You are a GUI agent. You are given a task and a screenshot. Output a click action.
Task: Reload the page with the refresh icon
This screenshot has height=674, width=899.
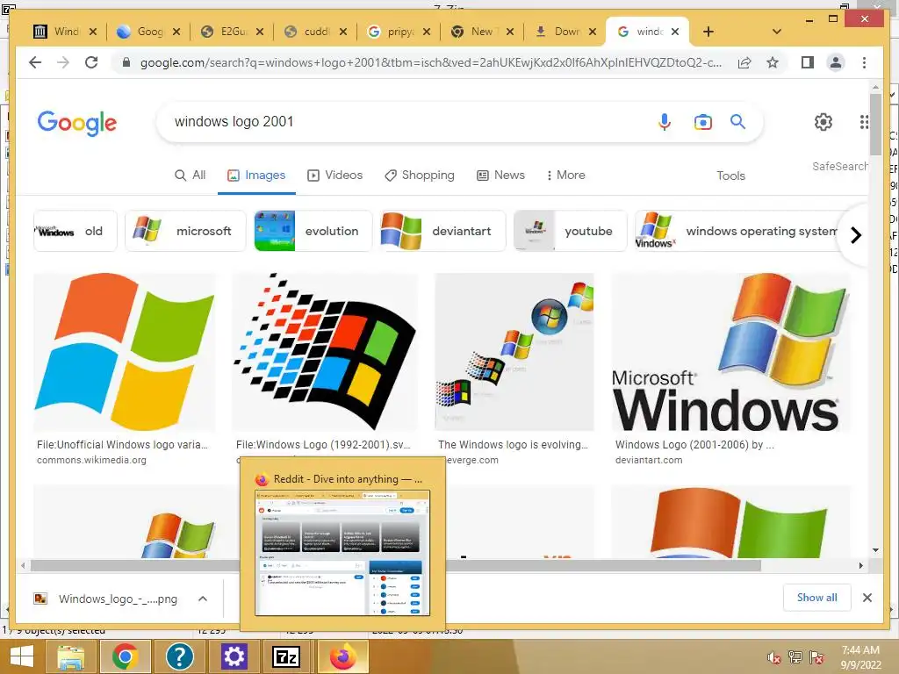(x=91, y=62)
